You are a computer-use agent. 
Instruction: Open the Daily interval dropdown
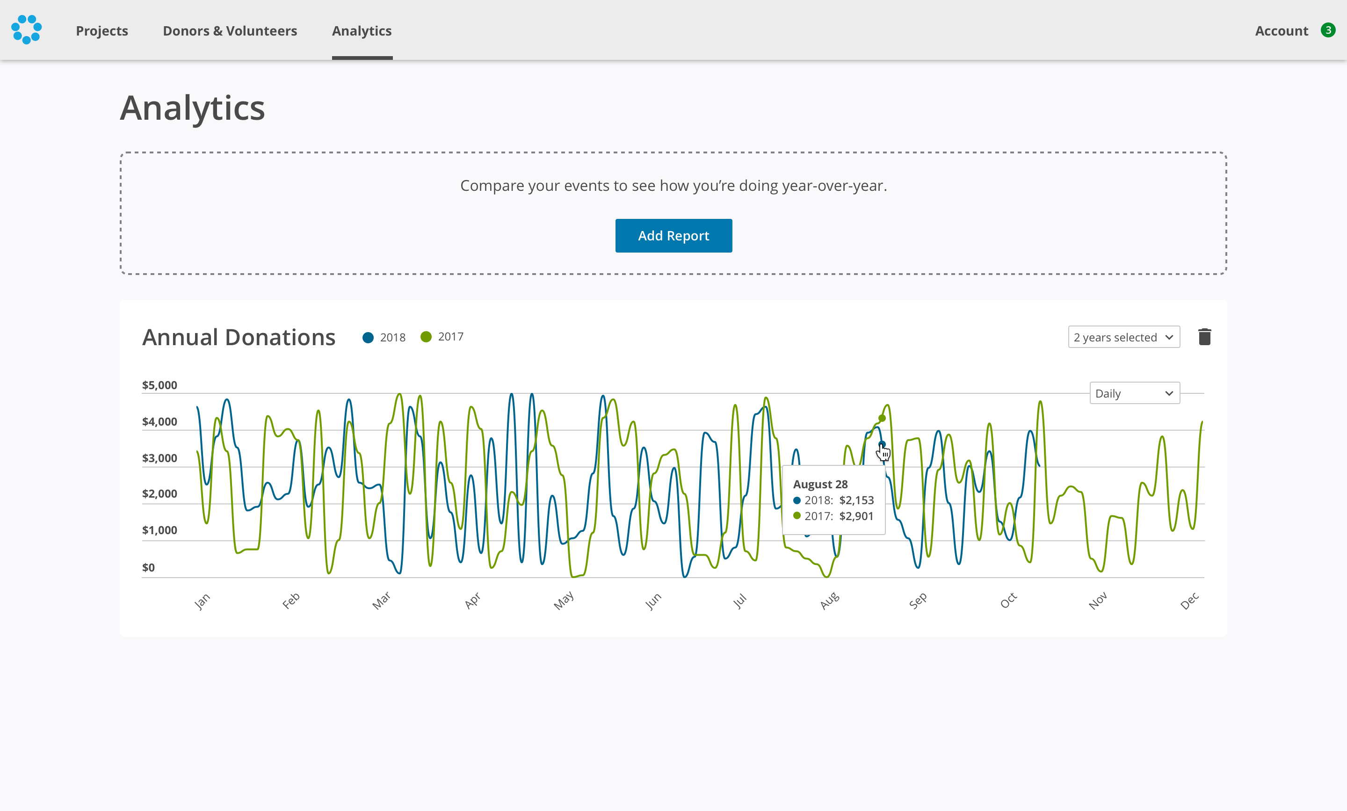pyautogui.click(x=1135, y=393)
